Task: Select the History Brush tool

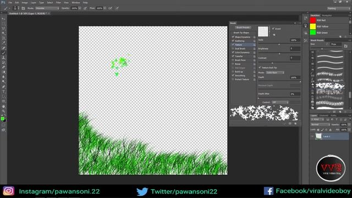Action: 3,62
